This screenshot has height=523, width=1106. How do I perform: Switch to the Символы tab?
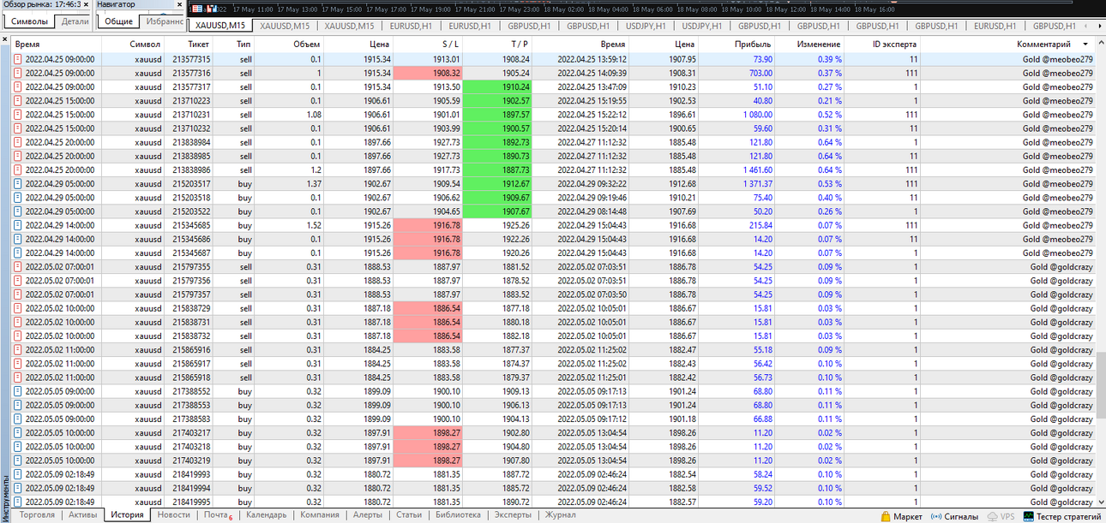29,21
